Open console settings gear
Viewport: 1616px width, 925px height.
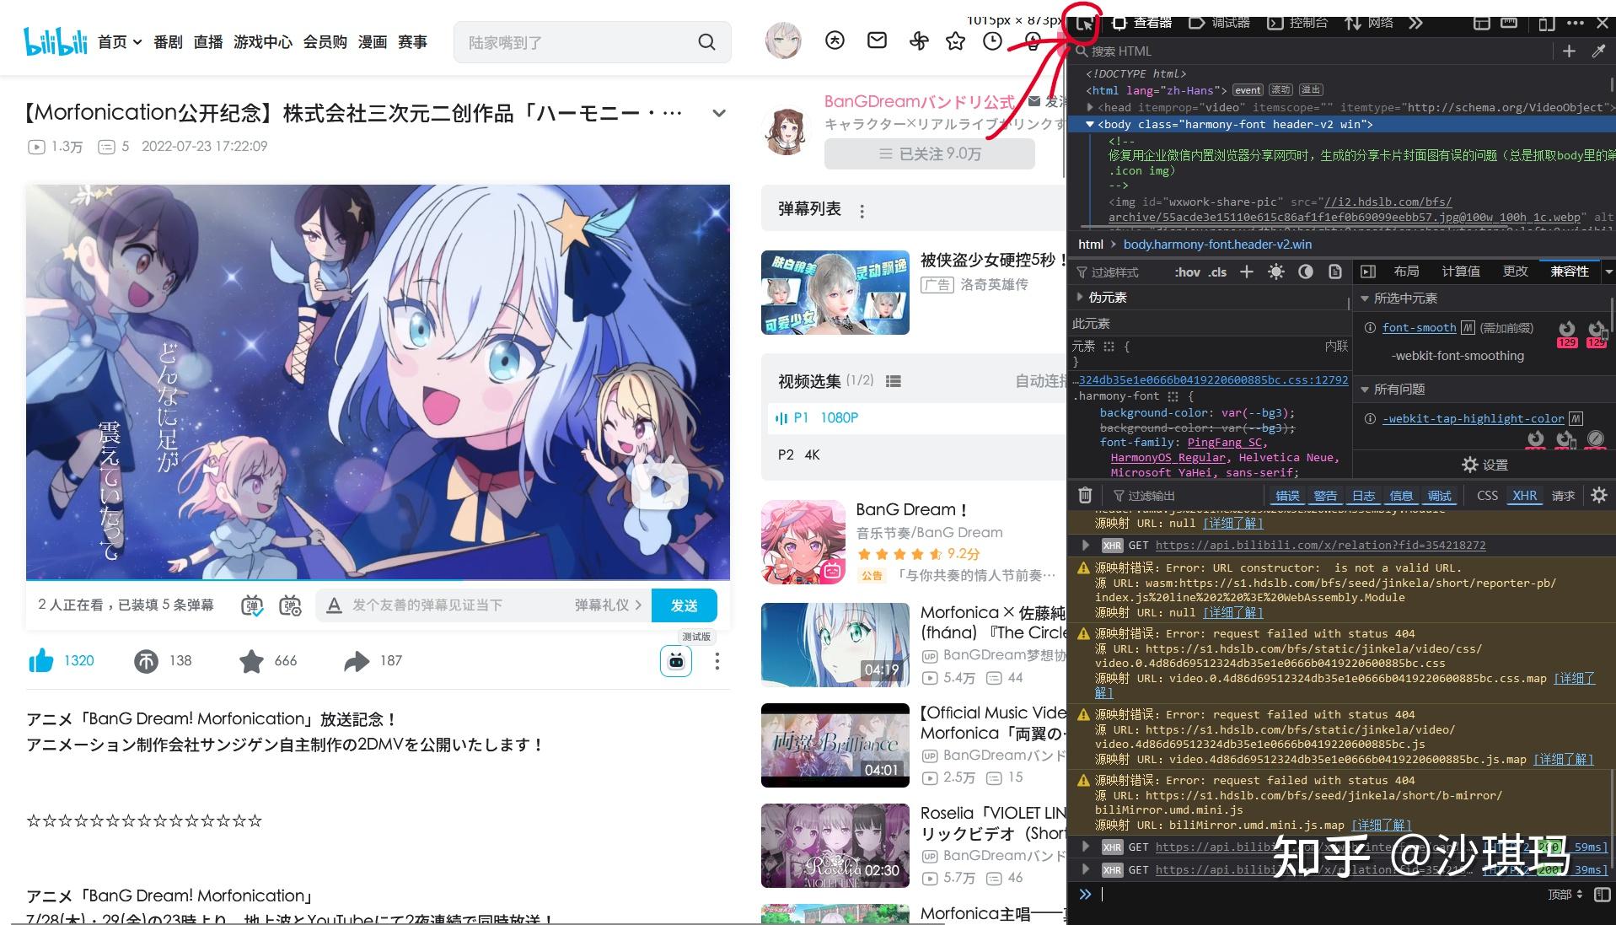point(1598,495)
